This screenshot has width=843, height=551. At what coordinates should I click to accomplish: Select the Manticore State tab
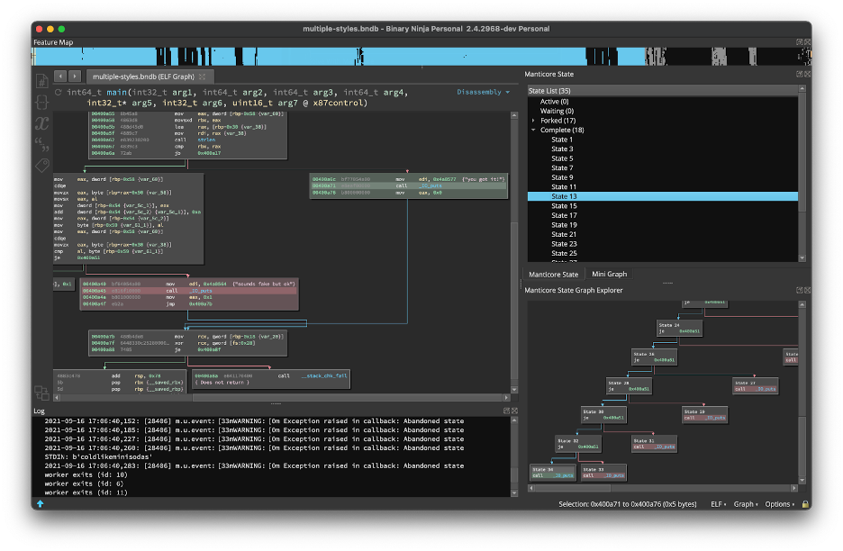(553, 274)
